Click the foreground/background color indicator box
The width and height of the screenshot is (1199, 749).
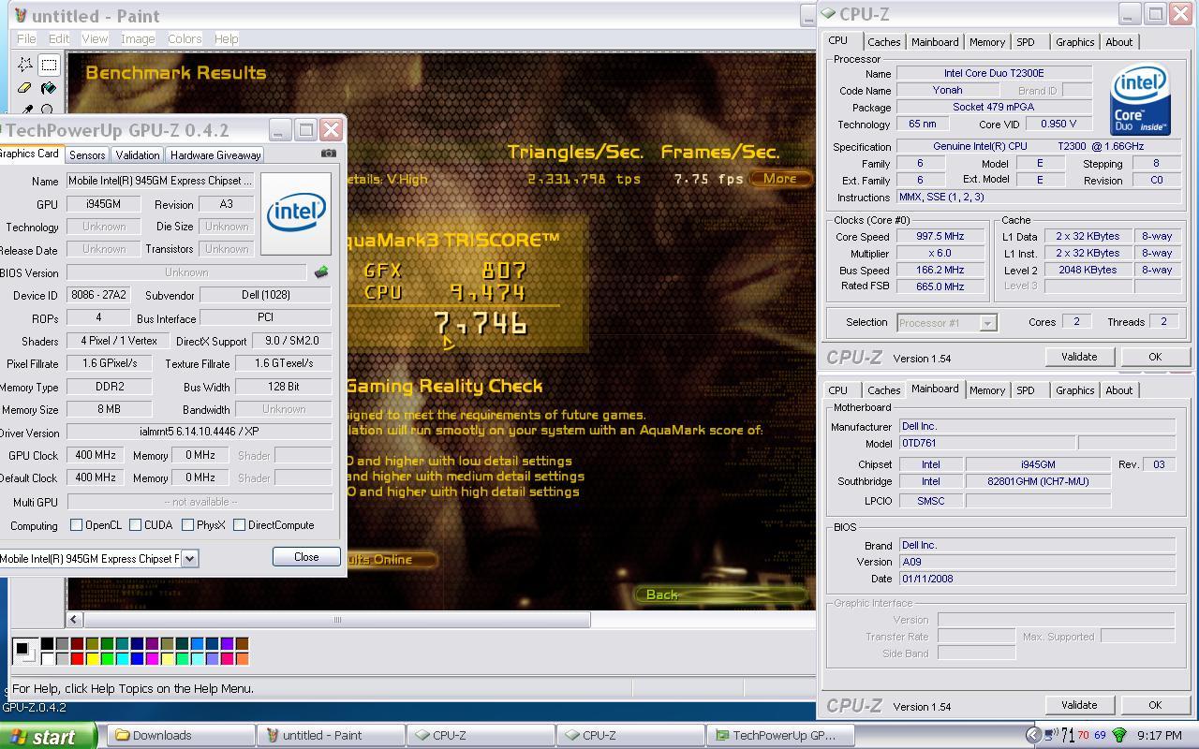[x=25, y=650]
